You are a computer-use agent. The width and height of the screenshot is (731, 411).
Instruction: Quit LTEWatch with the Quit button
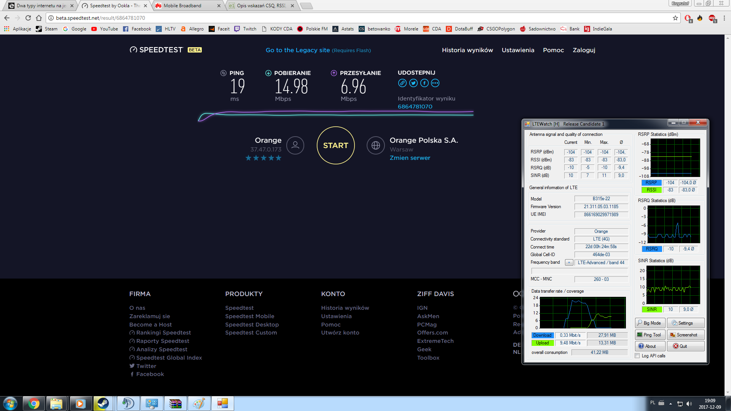coord(685,346)
